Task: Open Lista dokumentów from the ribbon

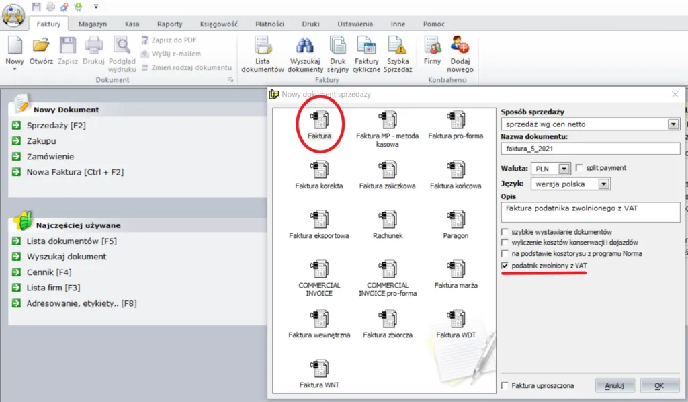Action: 263,55
